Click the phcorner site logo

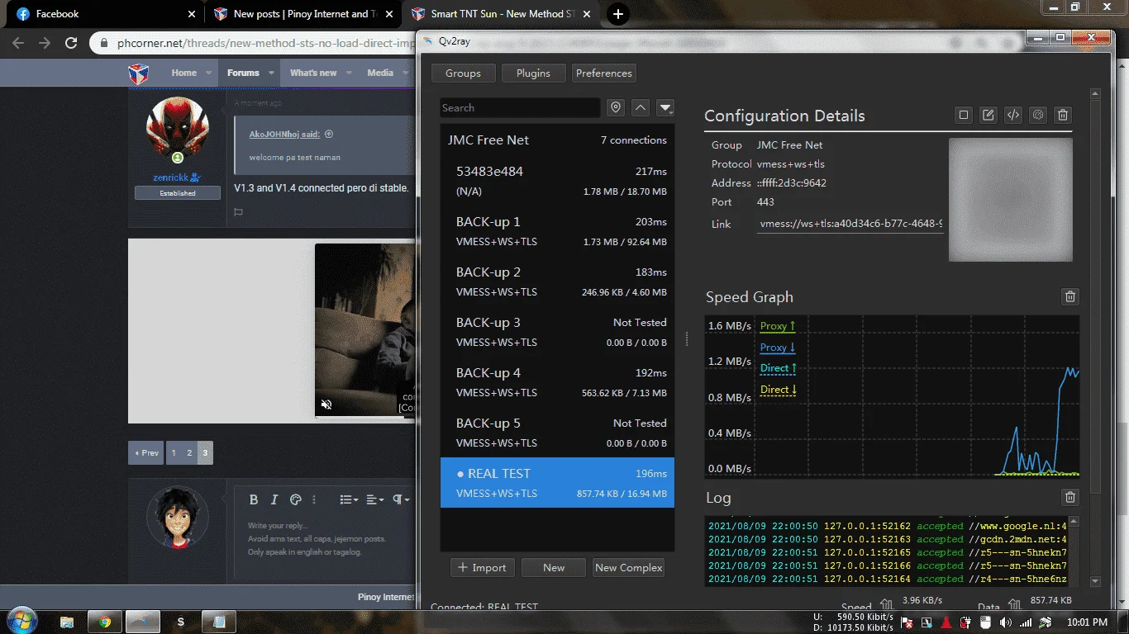point(138,73)
